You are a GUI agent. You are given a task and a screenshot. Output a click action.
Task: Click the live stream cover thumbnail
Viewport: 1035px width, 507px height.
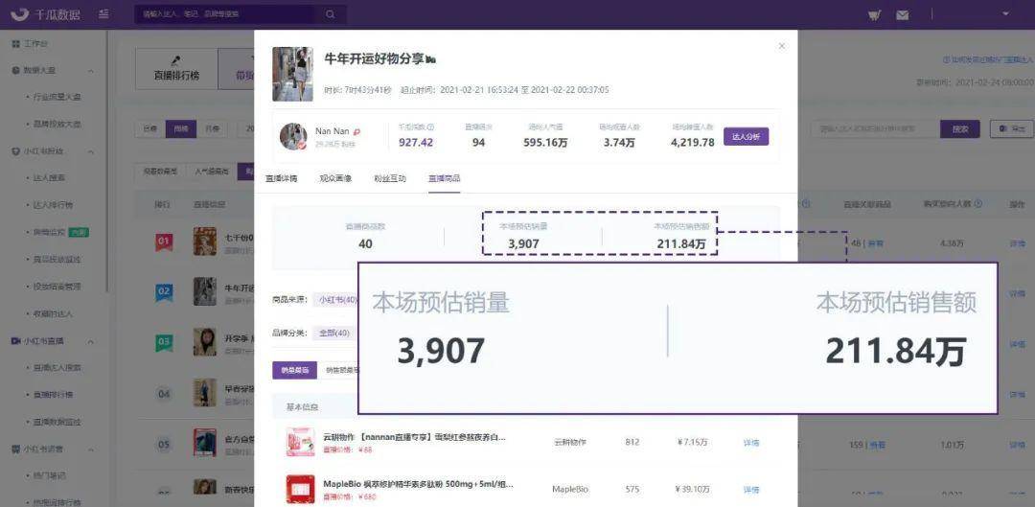coord(292,74)
